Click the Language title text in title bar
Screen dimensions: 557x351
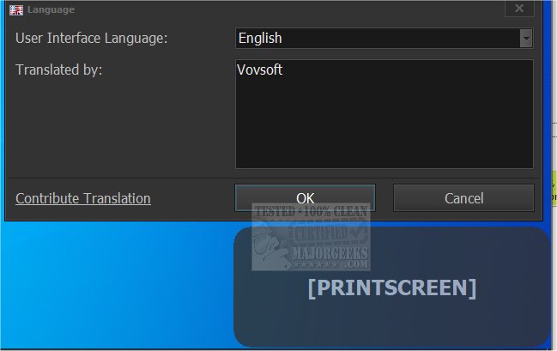[51, 9]
